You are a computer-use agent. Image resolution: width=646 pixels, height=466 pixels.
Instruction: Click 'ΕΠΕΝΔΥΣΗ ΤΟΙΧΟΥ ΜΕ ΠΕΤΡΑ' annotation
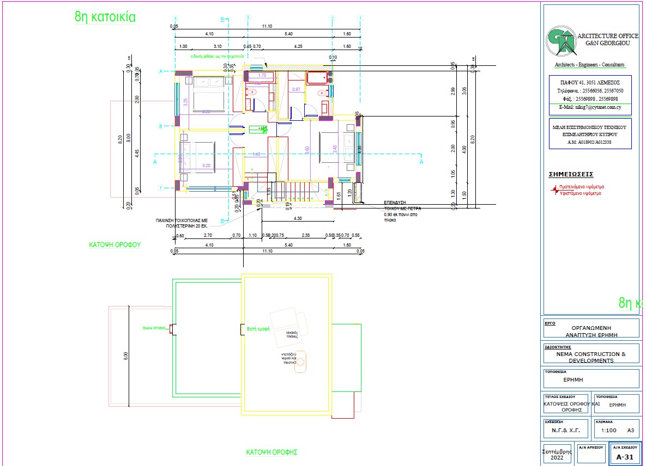click(402, 206)
